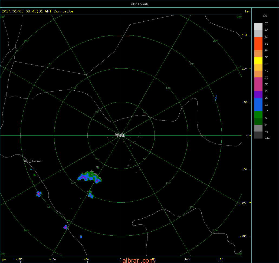Screen dimensions: 279x263
Task: Select the blue 10–20 dBZ legend swatch
Action: (258, 104)
